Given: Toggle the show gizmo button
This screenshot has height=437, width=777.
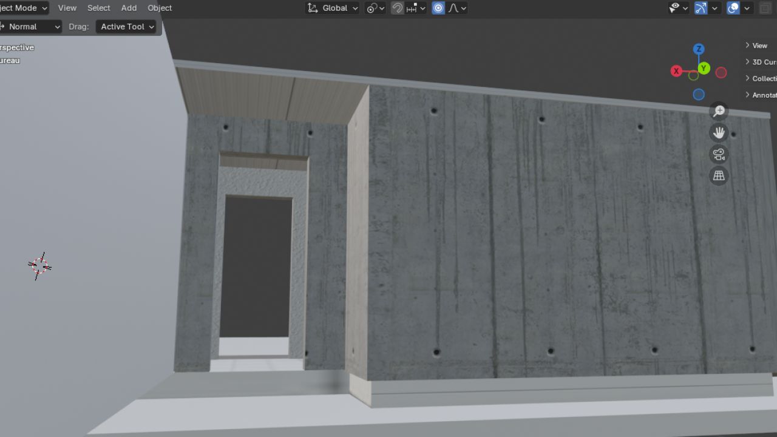Looking at the screenshot, I should tap(701, 8).
